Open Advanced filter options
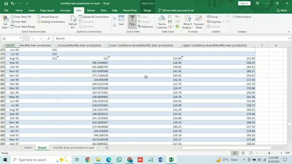The image size is (292, 164). click(x=146, y=27)
